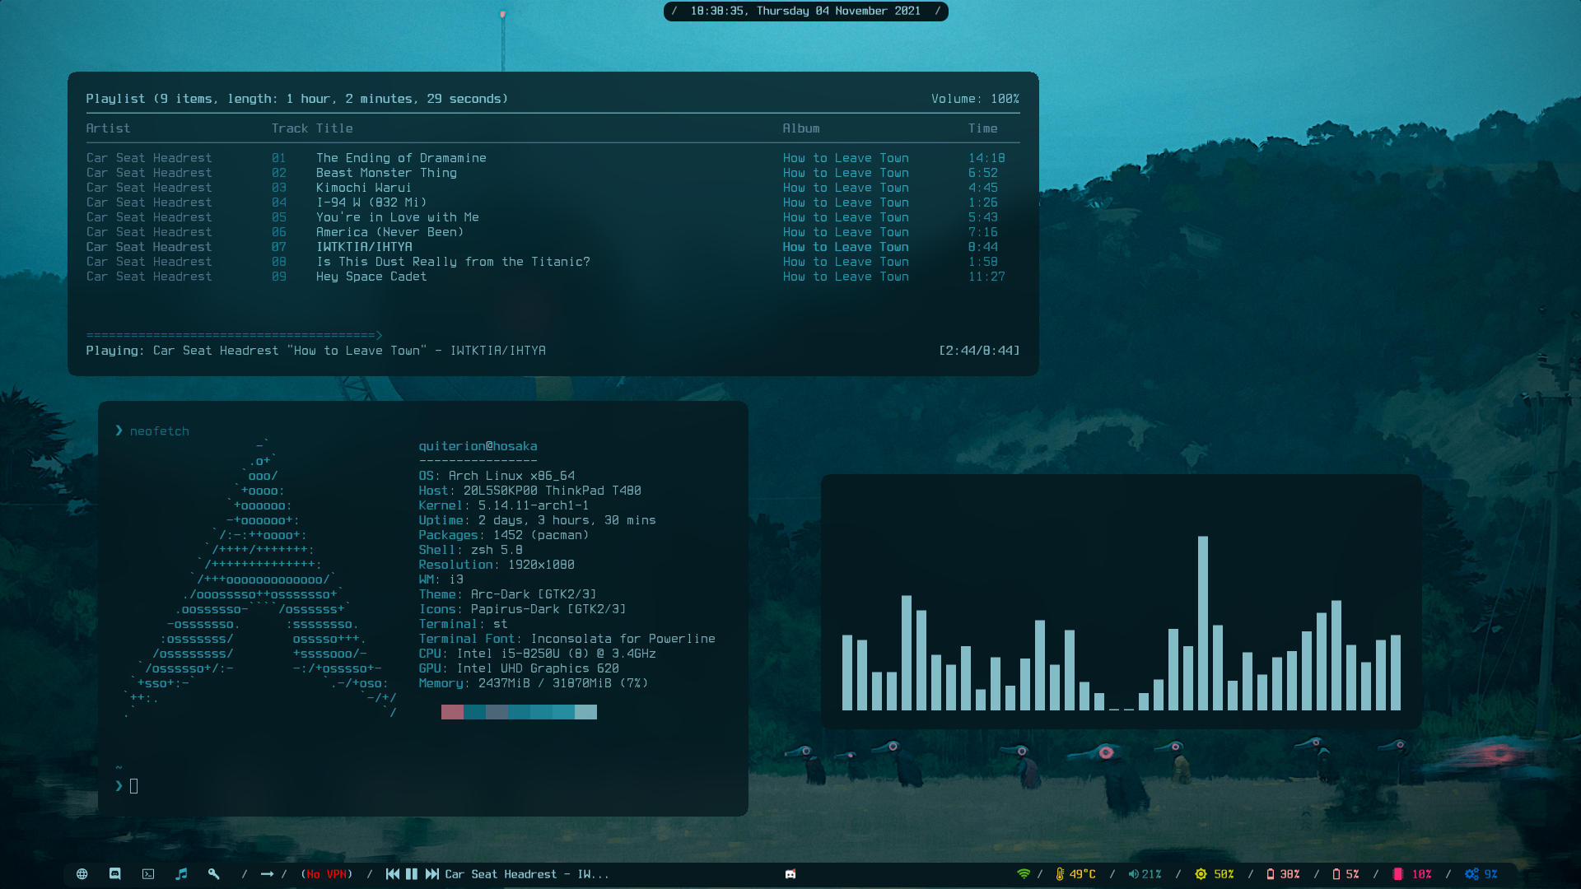Click the tallest bar in audio visualizer
Screen dimensions: 1581x889
(1203, 623)
